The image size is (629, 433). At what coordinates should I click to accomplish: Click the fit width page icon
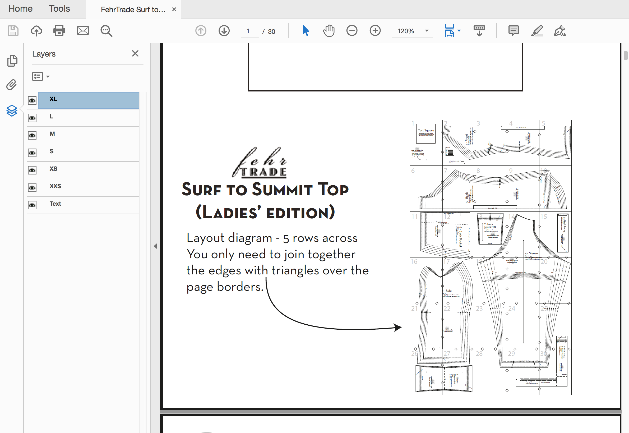(450, 31)
